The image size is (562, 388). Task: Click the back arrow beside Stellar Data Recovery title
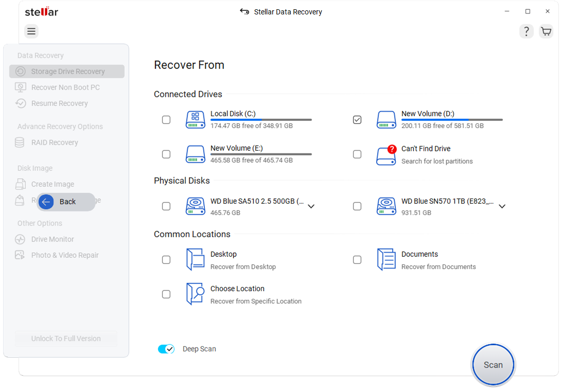(x=244, y=11)
